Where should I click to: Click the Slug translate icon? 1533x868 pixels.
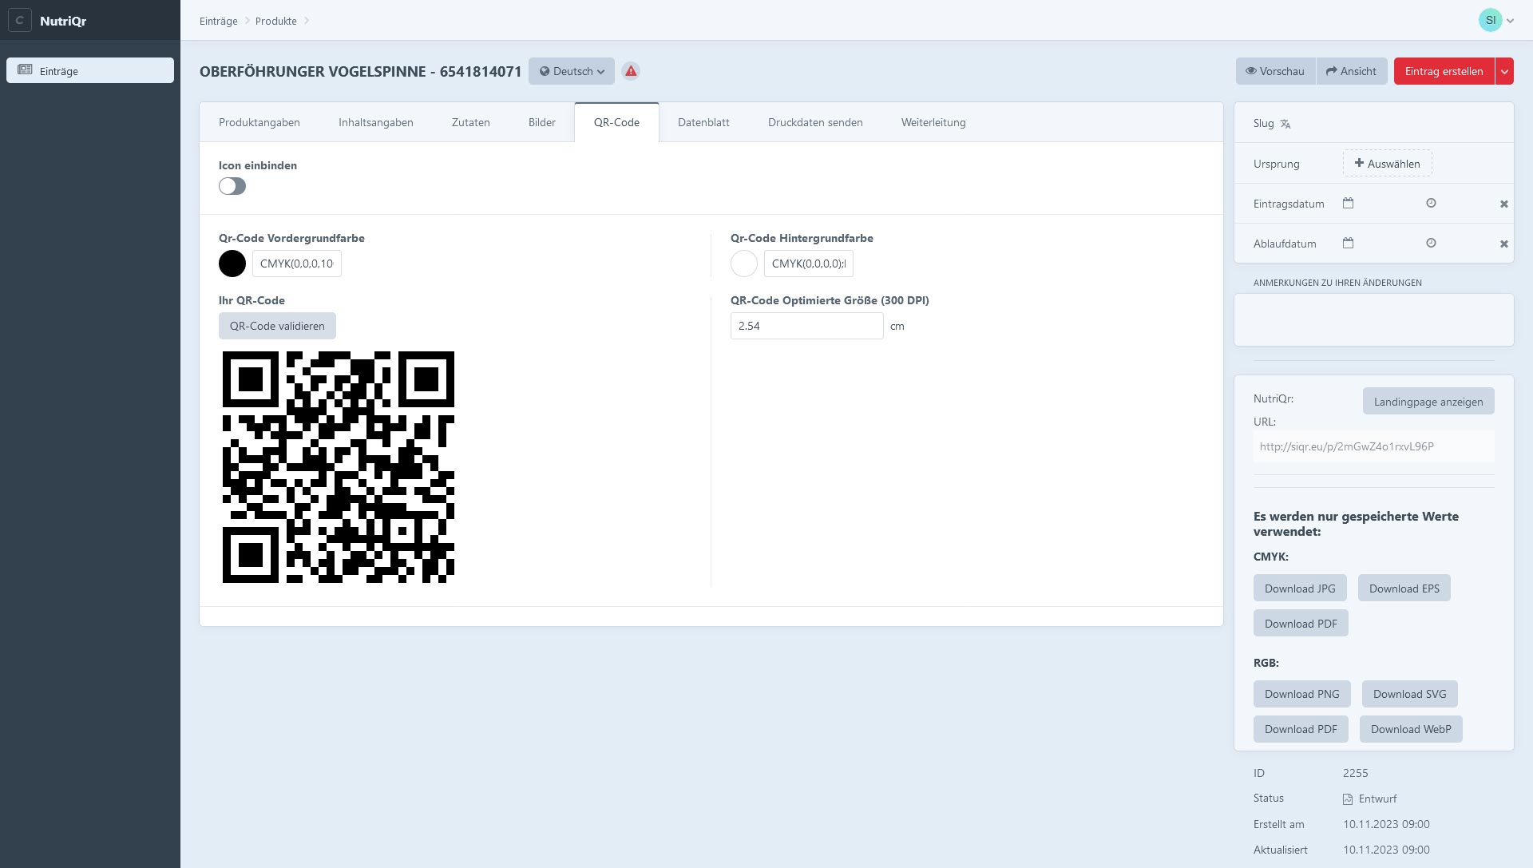pyautogui.click(x=1285, y=124)
